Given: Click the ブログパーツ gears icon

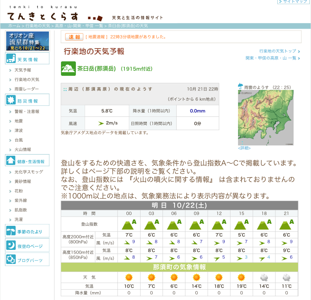Looking at the screenshot, I should 11,259.
